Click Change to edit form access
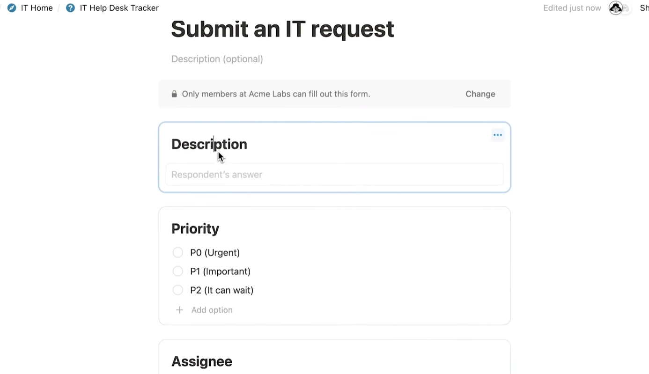The width and height of the screenshot is (649, 374). click(480, 94)
